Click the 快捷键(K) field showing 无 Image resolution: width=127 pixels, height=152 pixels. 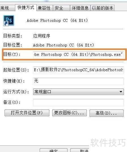pyautogui.click(x=78, y=81)
